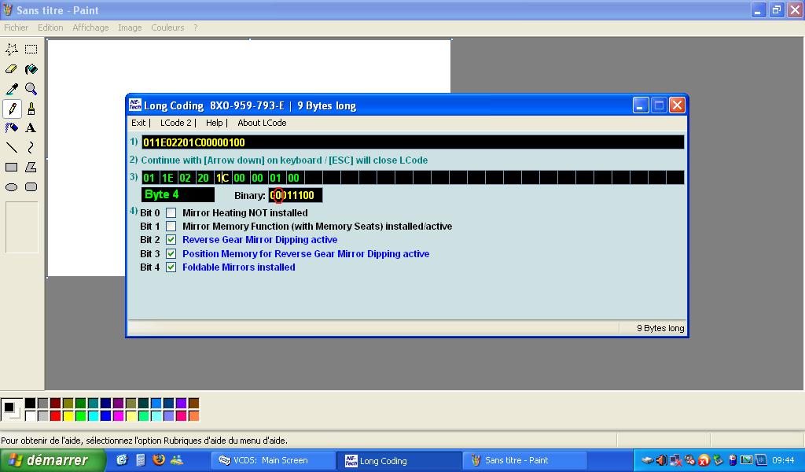Screen dimensions: 805x472
Task: Uncheck Bit 2 Reverse Gear Mirror Dipping
Action: pyautogui.click(x=171, y=240)
